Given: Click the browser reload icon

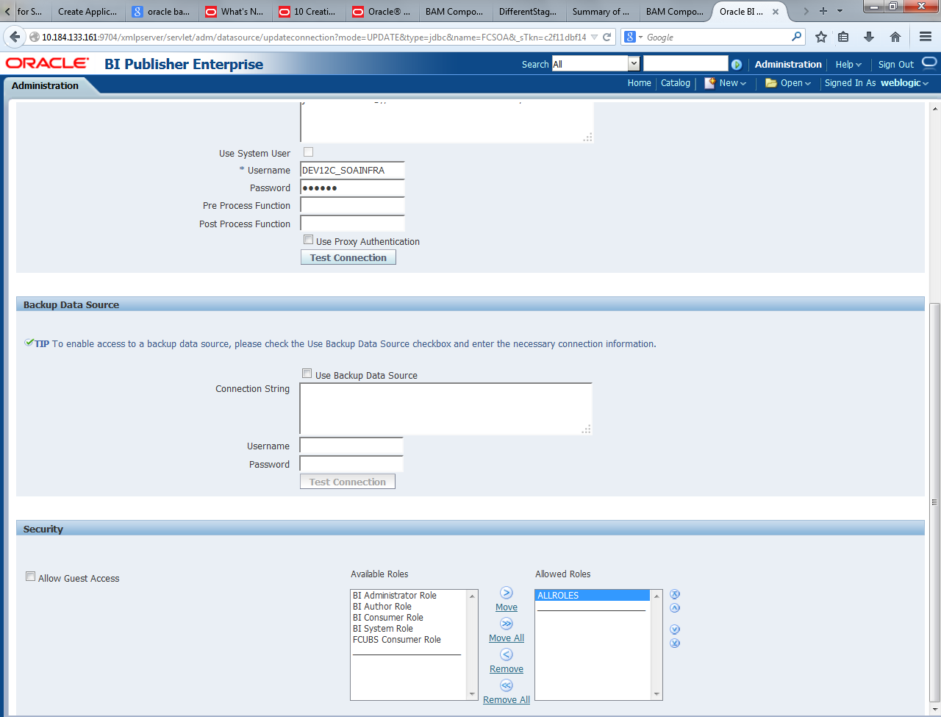Looking at the screenshot, I should coord(607,37).
